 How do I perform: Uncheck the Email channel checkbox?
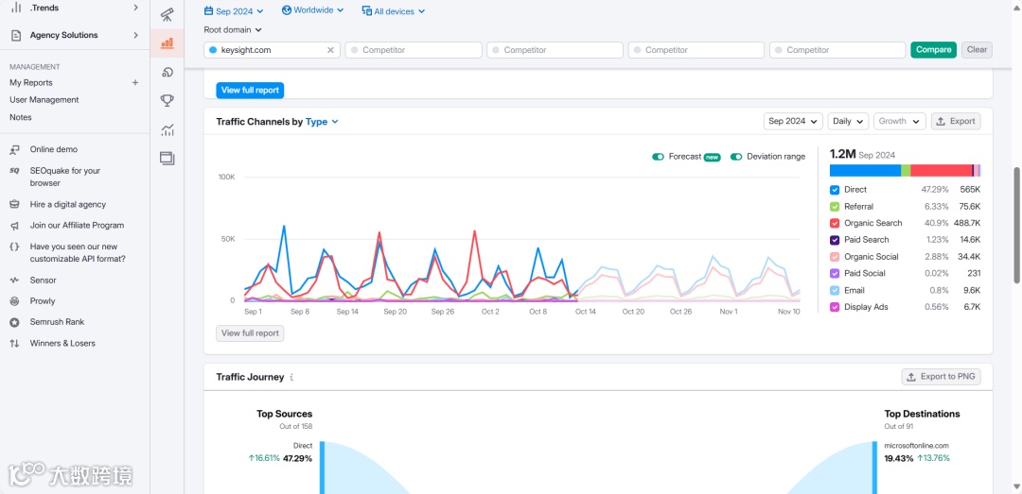[835, 290]
